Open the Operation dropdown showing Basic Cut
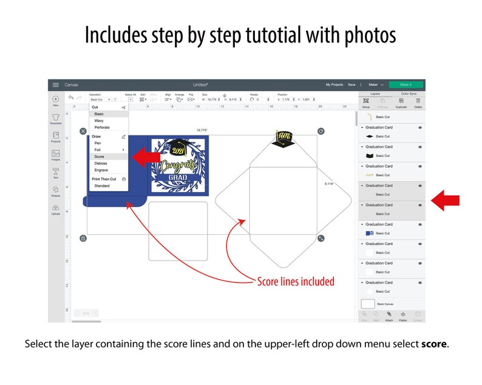The height and width of the screenshot is (385, 482). [100, 99]
